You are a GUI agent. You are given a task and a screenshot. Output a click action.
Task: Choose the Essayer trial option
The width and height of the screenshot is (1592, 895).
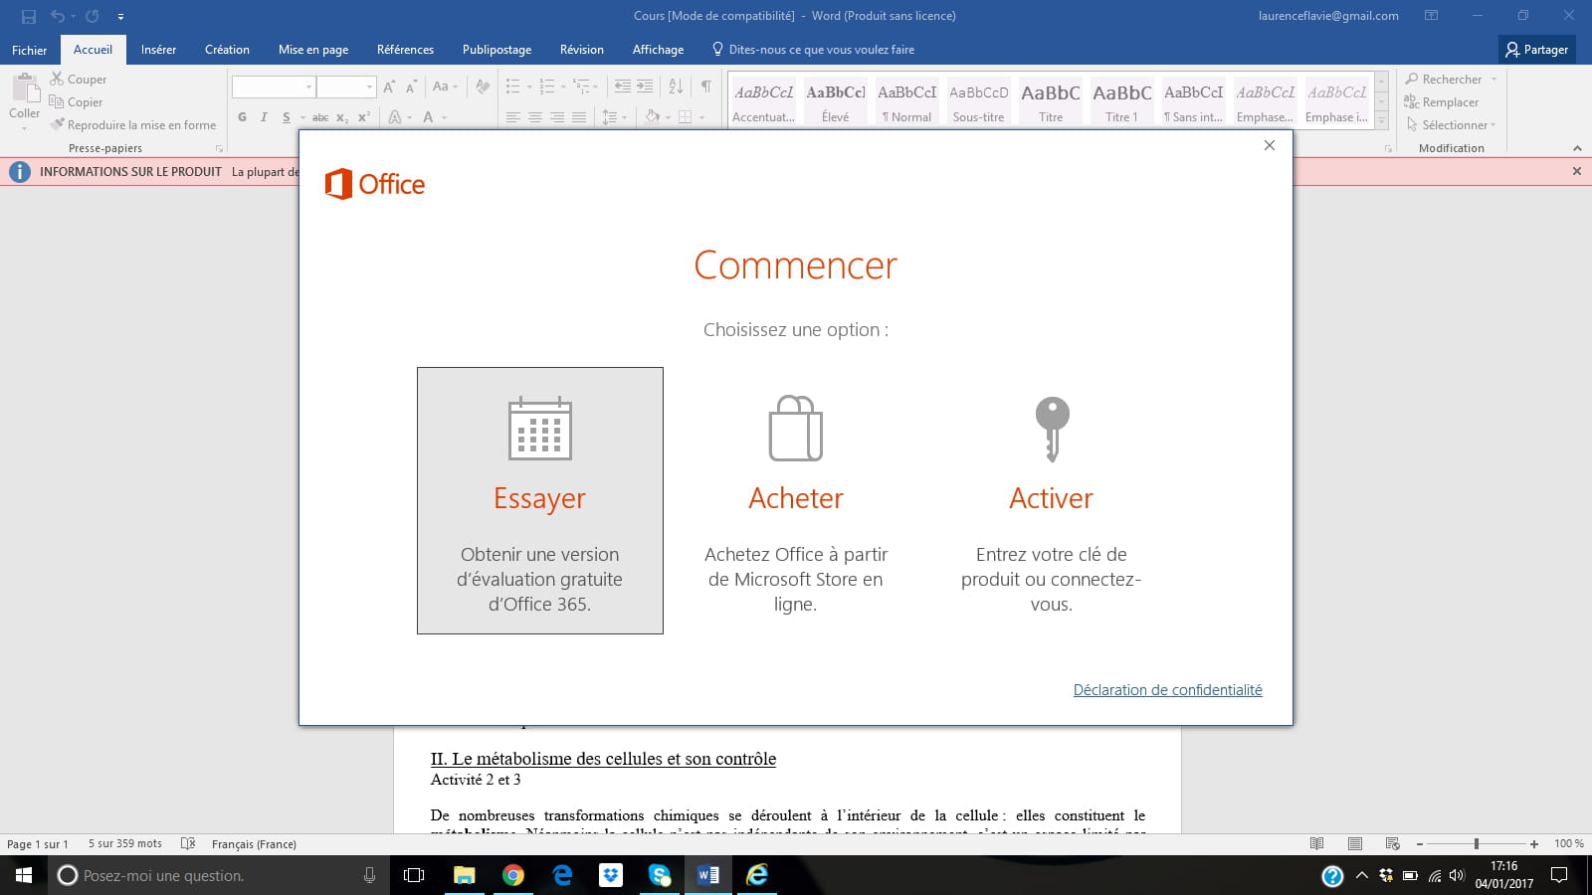(539, 500)
